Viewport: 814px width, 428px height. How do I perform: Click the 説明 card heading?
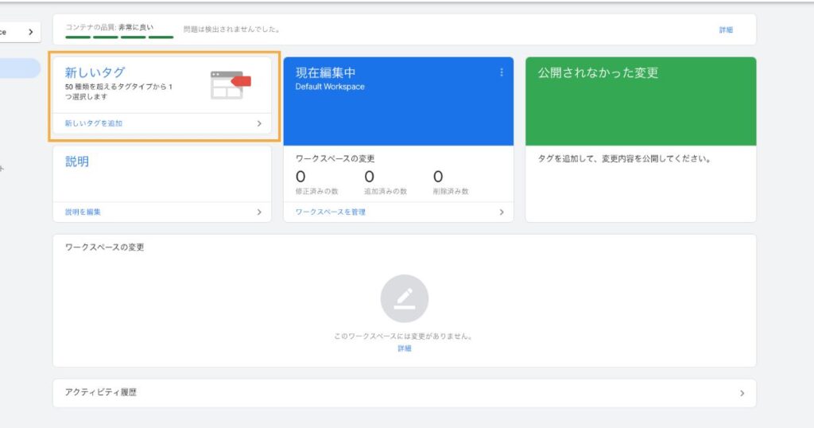pyautogui.click(x=77, y=161)
